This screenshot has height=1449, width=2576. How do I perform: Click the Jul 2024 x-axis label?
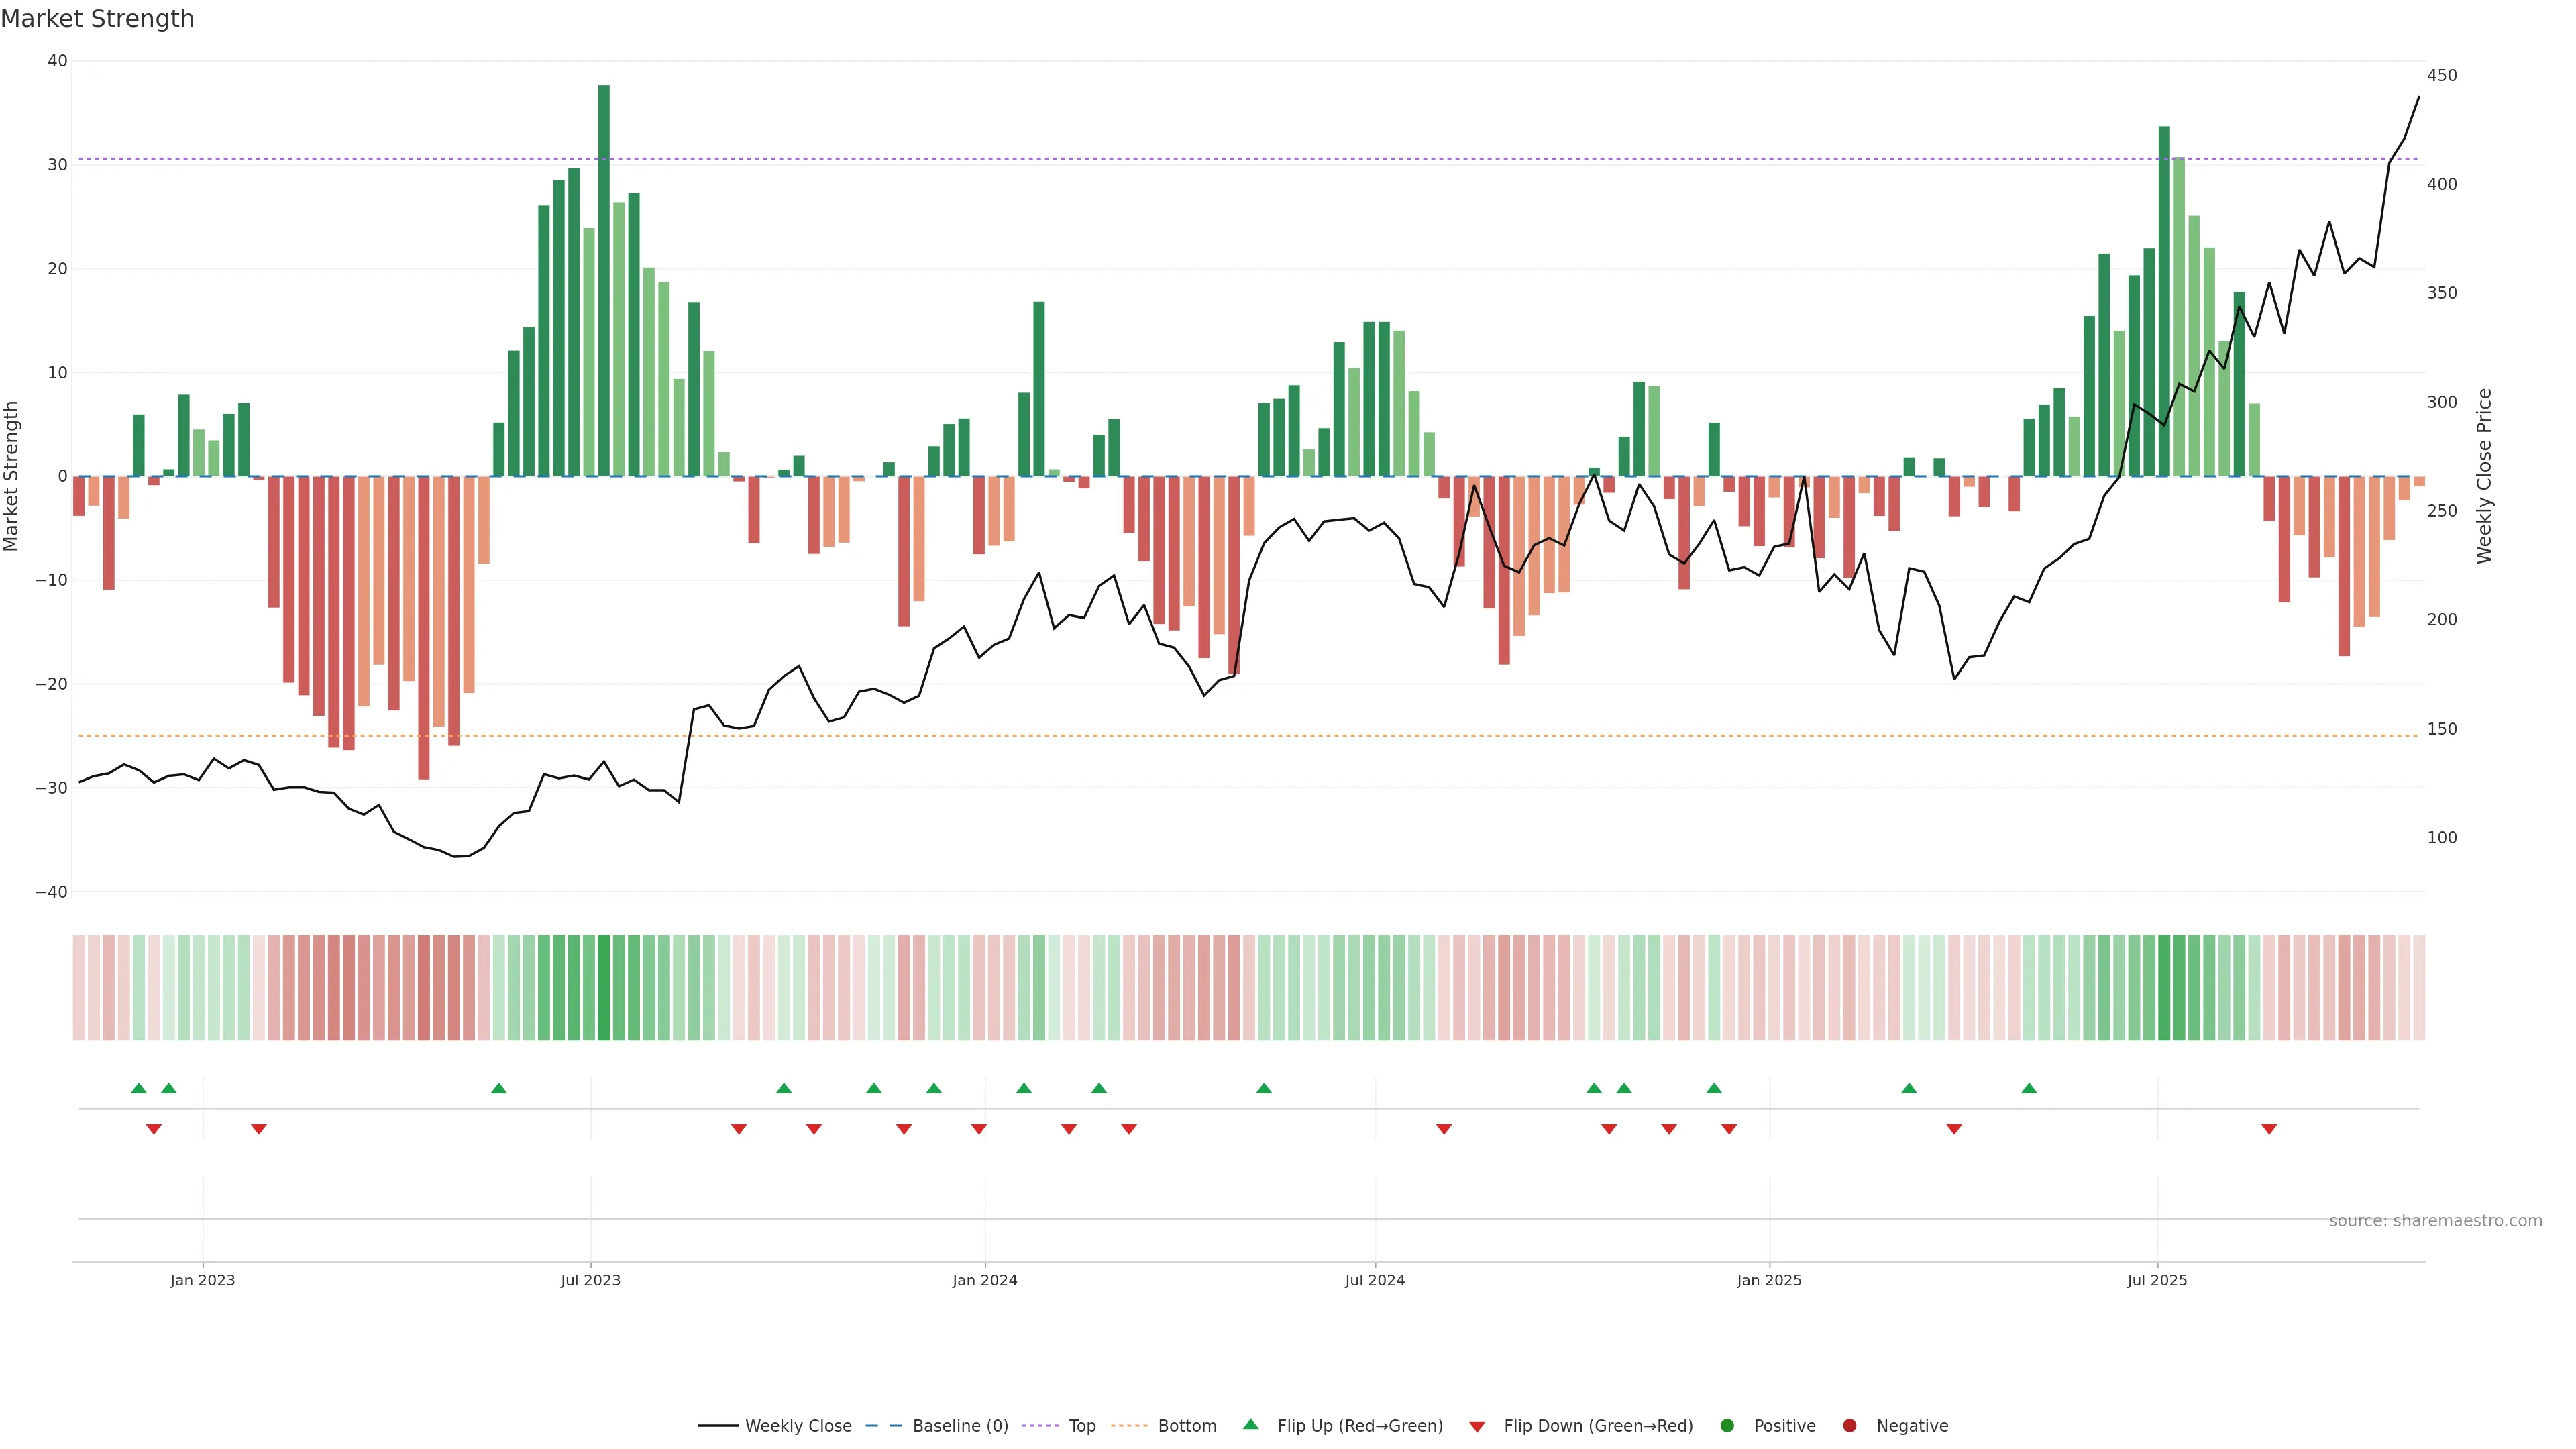(x=1374, y=1280)
